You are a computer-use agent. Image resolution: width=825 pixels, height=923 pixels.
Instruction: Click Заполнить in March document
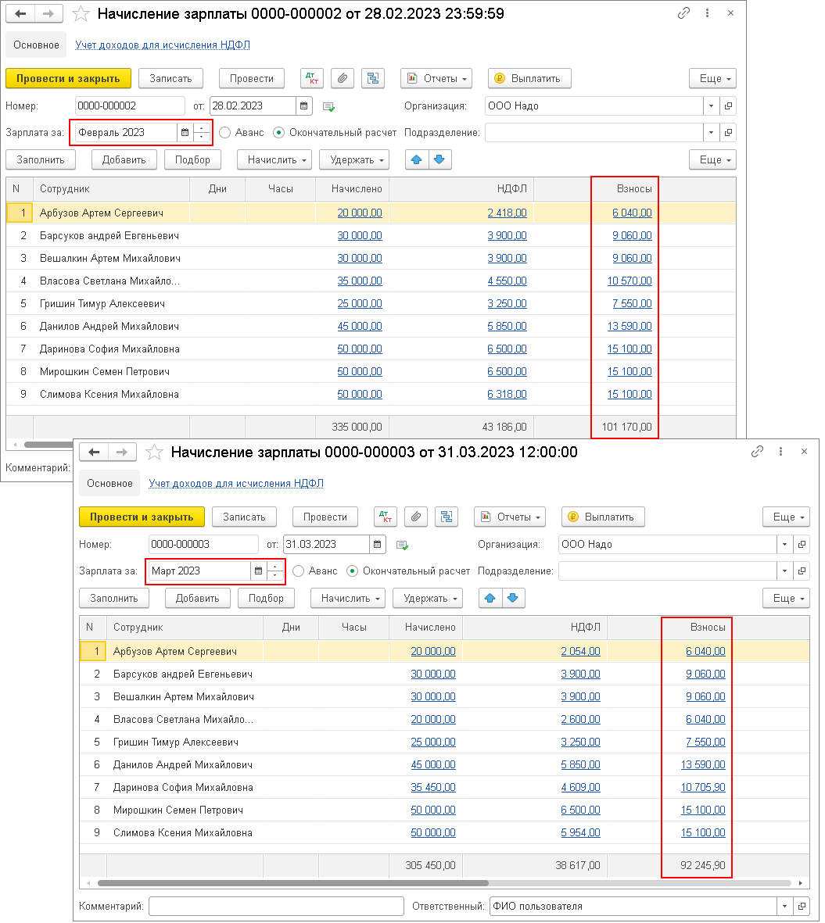tap(114, 598)
